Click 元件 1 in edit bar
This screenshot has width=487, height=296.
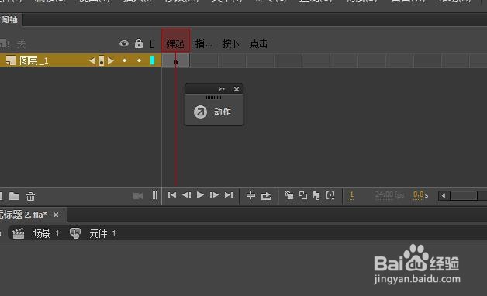103,233
